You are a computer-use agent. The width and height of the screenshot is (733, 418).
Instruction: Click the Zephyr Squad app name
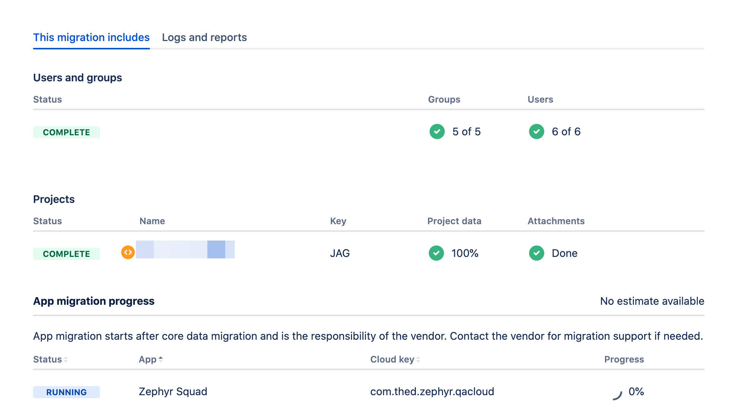pos(173,391)
